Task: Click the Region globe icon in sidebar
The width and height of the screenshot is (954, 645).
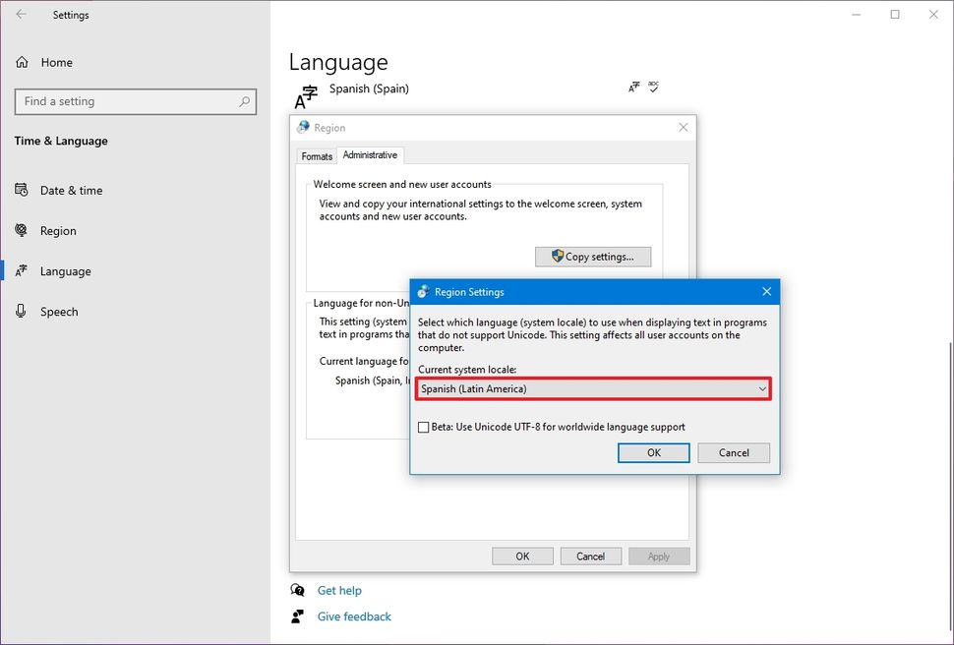Action: (x=22, y=230)
